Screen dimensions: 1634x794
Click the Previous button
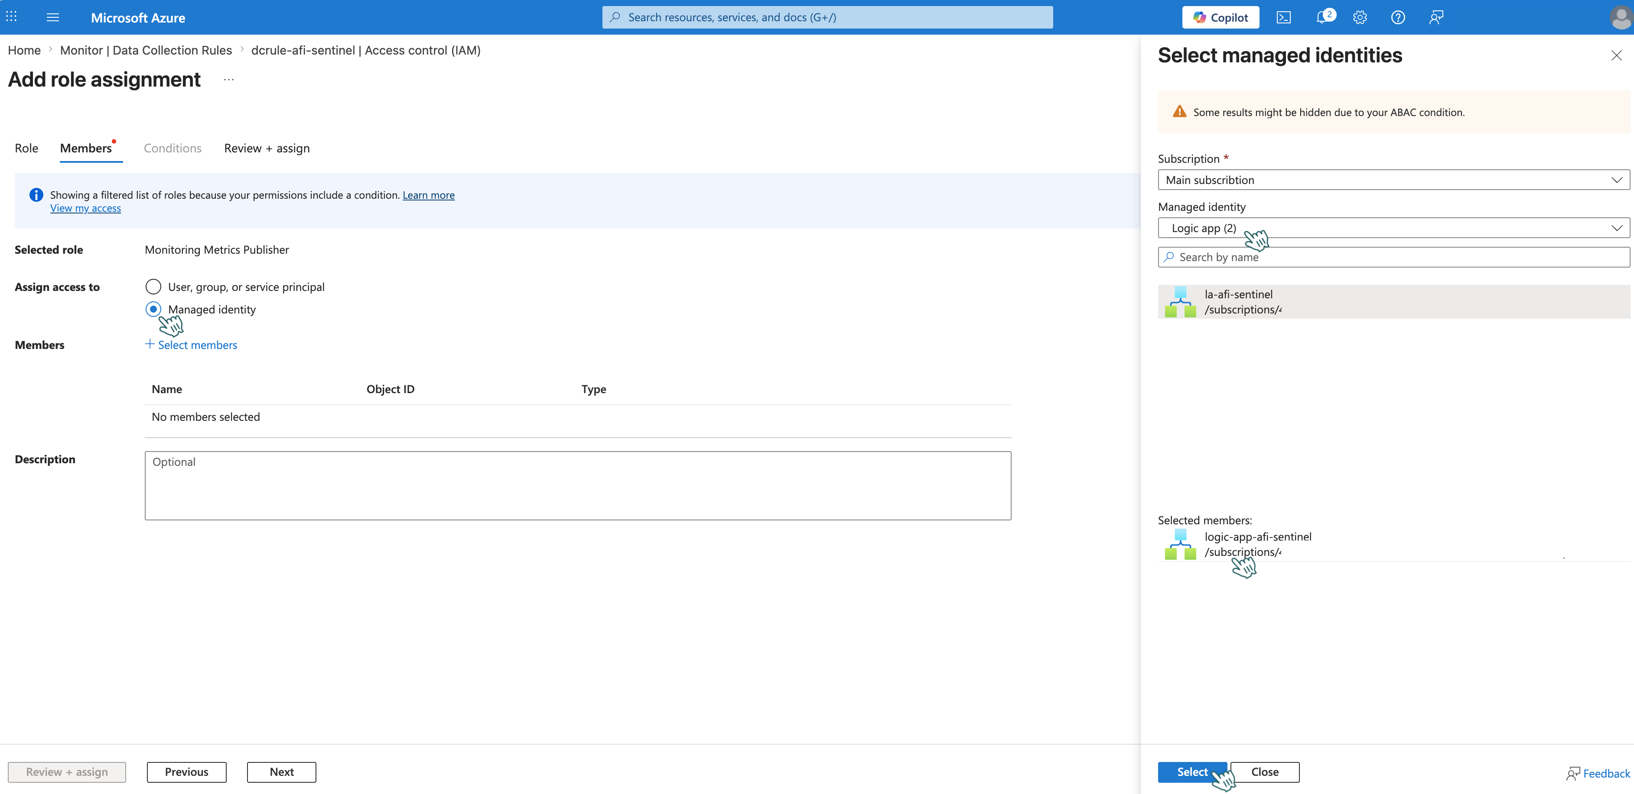point(186,772)
